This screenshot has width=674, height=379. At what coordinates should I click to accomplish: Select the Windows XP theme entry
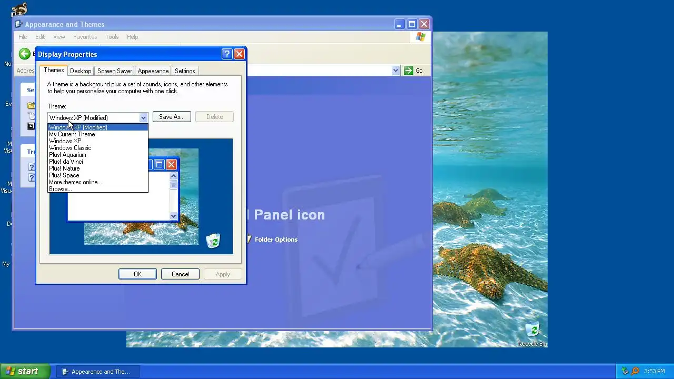tap(98, 141)
